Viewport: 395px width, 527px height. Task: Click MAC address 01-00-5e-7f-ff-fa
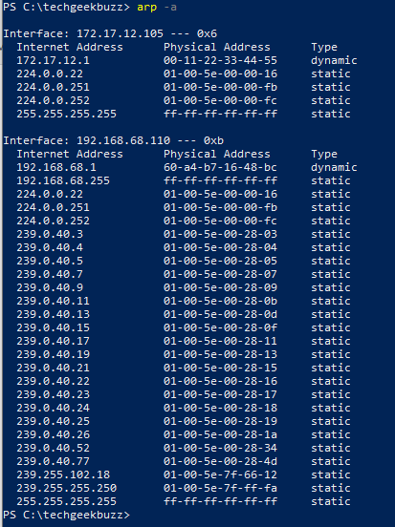(220, 488)
